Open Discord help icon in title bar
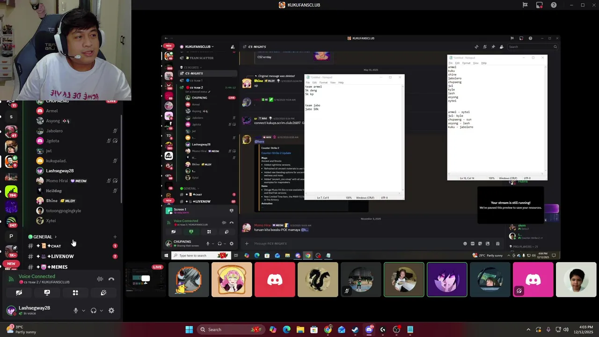The image size is (599, 337). (x=554, y=5)
